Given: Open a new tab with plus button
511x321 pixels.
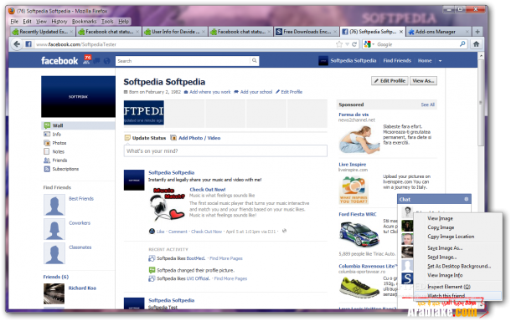Looking at the screenshot, I should tap(477, 32).
